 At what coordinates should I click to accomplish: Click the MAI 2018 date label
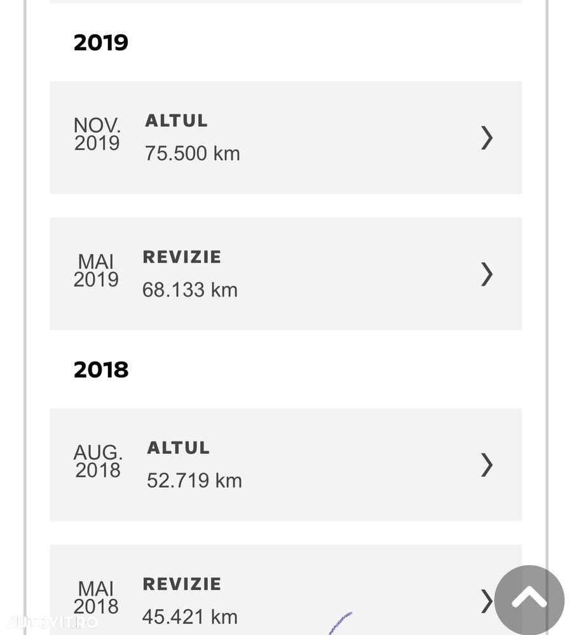pos(96,598)
